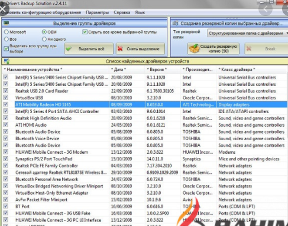Viewport: 288px width, 226px height.
Task: Sort by Класс драйвера column header
Action: coord(251,70)
